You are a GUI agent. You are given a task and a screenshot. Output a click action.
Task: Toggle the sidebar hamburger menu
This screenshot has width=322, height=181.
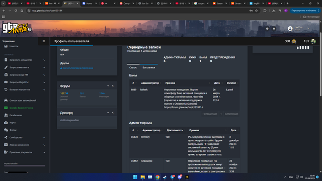tap(44, 41)
